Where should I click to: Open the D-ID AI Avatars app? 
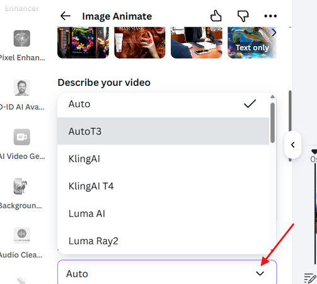point(22,95)
